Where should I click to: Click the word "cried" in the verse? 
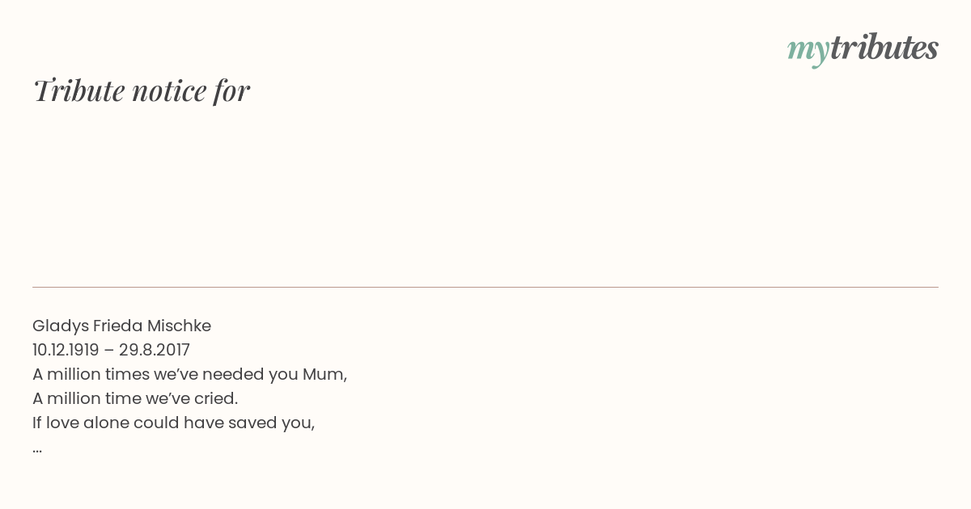(x=214, y=398)
